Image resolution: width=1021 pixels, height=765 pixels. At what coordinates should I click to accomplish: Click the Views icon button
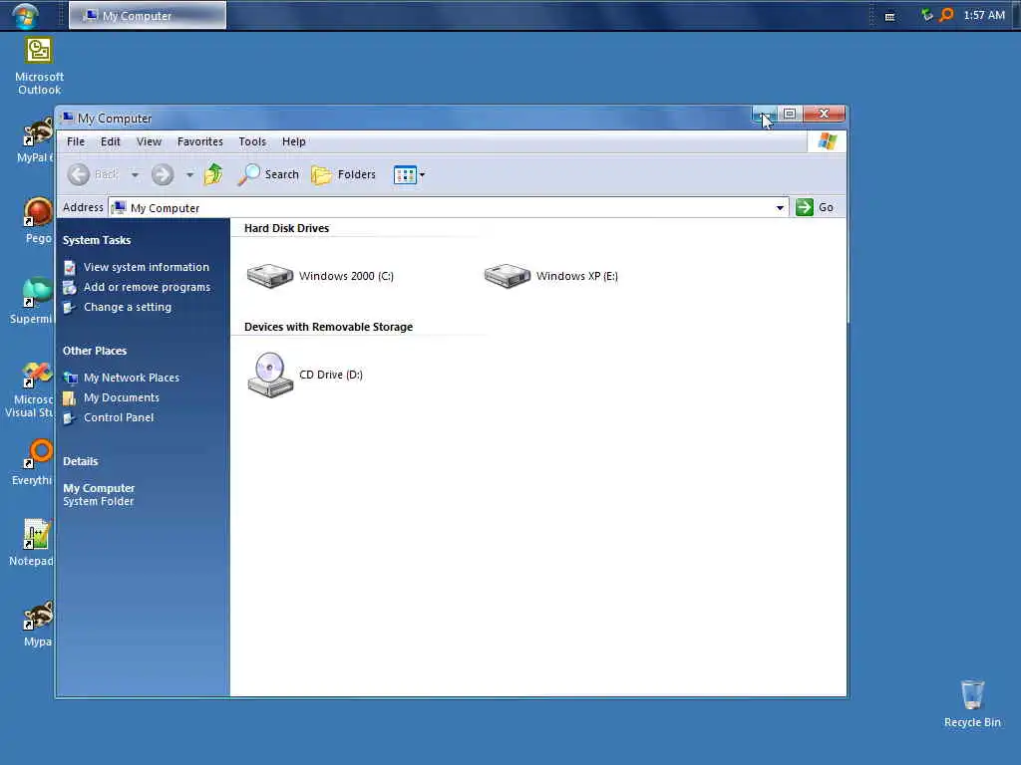tap(405, 175)
